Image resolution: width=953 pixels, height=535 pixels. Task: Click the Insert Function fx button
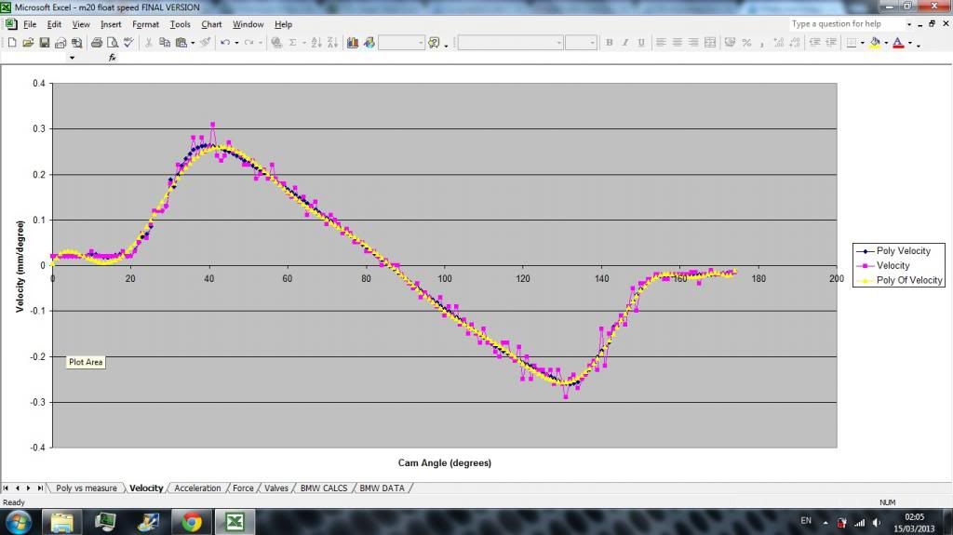pos(113,58)
